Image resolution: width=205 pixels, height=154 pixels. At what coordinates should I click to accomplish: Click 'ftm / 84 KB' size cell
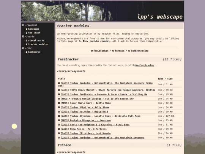[165, 133]
